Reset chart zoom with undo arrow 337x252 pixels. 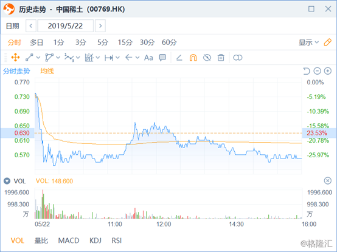tap(307, 71)
